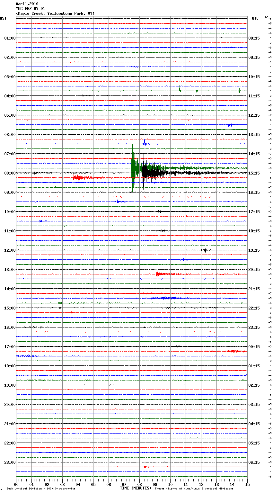Click minute tick label "03" on bottom axis
The image size is (273, 493).
(62, 484)
